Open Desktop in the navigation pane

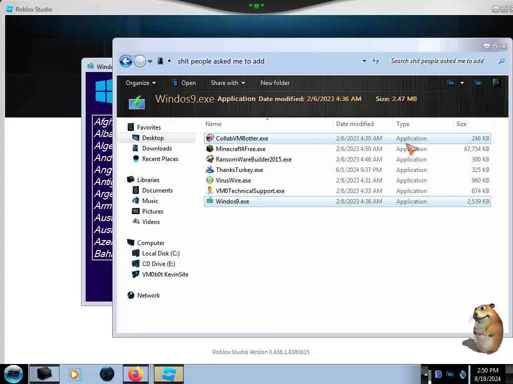tap(153, 138)
